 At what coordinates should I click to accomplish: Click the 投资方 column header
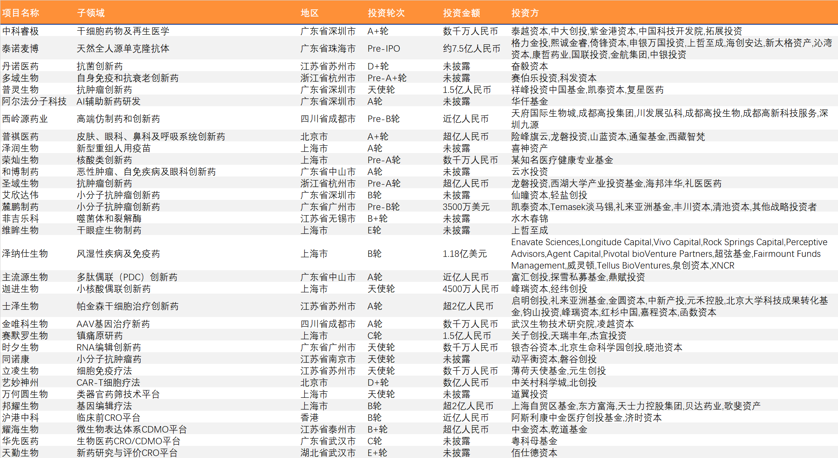coord(525,13)
